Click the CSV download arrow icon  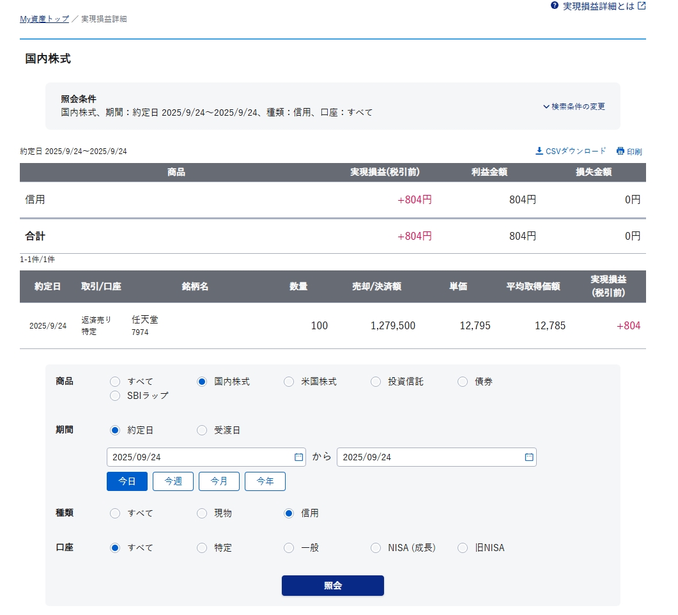click(539, 152)
